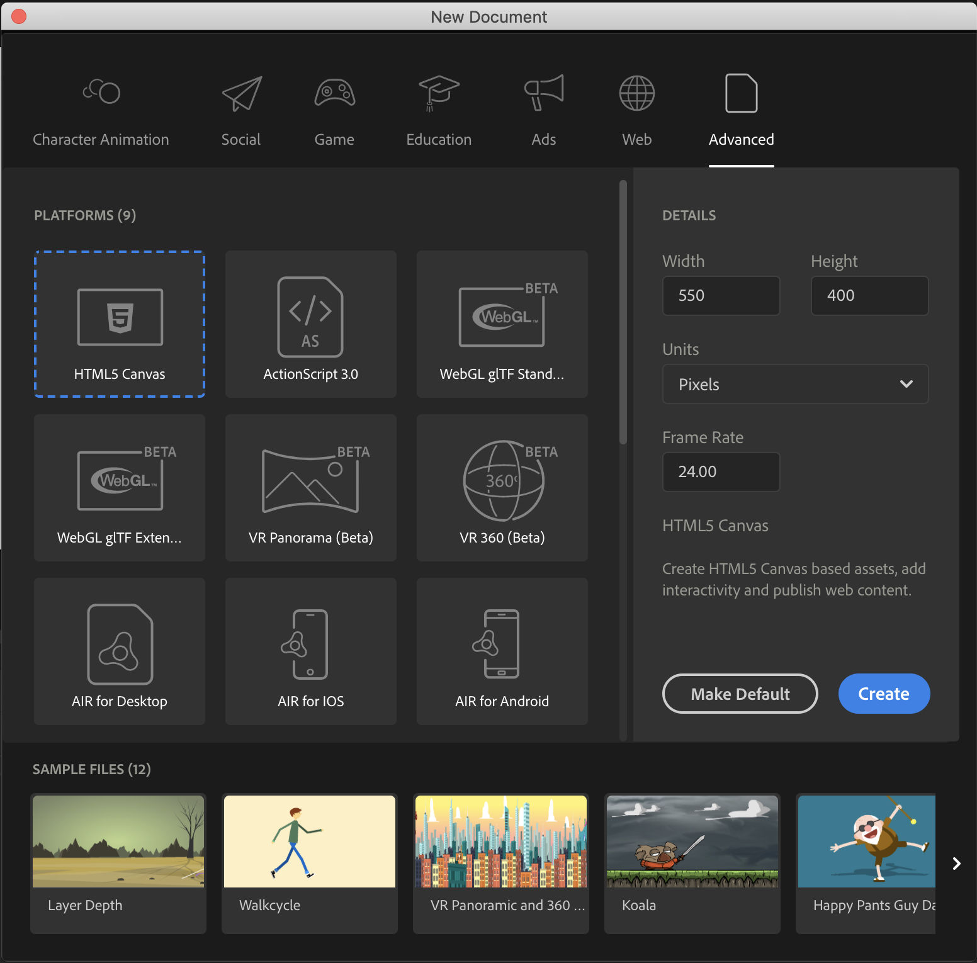
Task: Choose the VR Panorama (Beta) icon
Action: (316, 479)
